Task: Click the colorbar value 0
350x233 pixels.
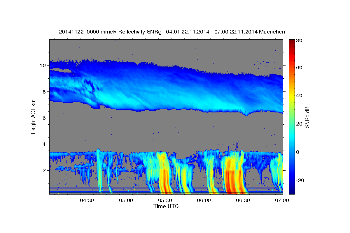Action: point(298,152)
